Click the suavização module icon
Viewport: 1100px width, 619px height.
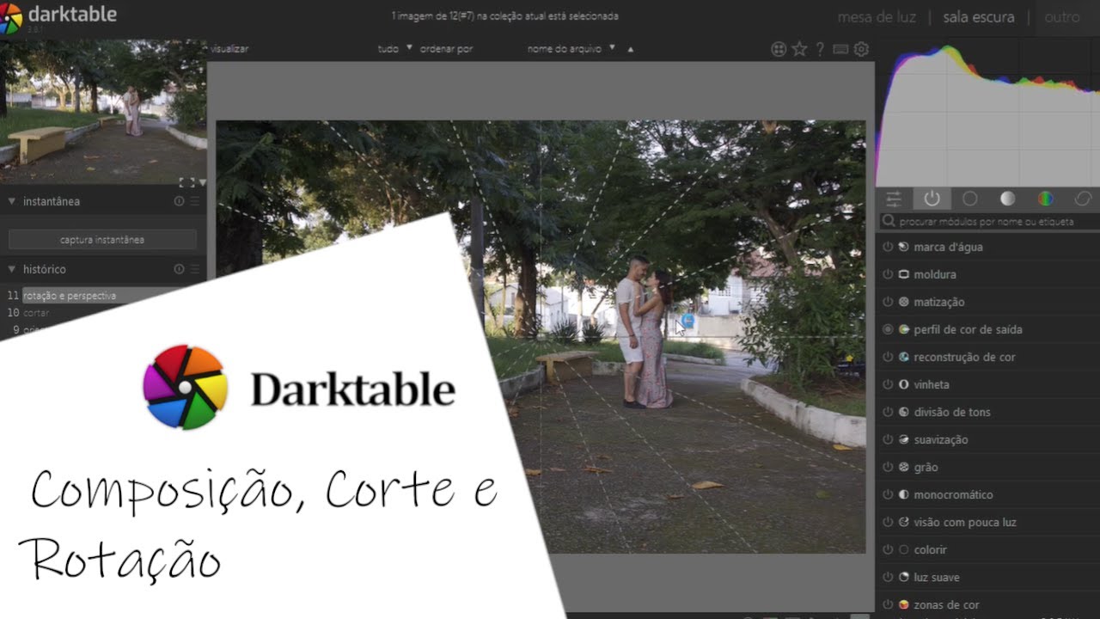[x=904, y=439]
